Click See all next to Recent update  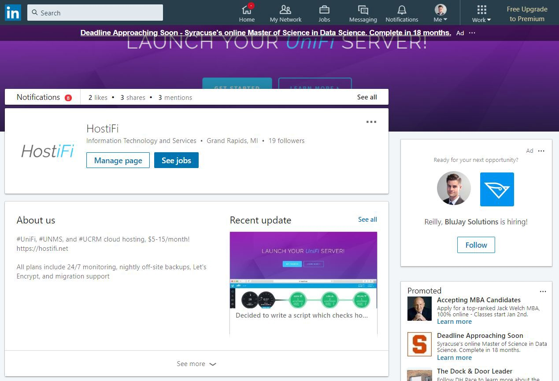click(x=367, y=220)
